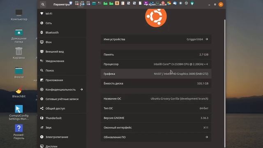The width and height of the screenshot is (263, 148).
Task: Click the purple video player icon in panel
Action: point(145,3)
